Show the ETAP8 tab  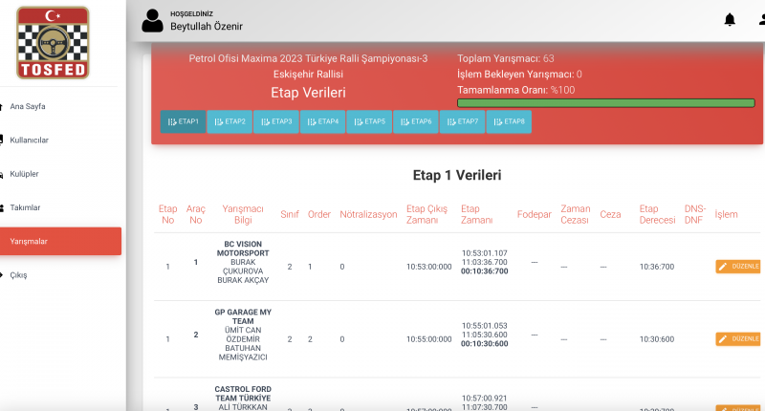(509, 121)
